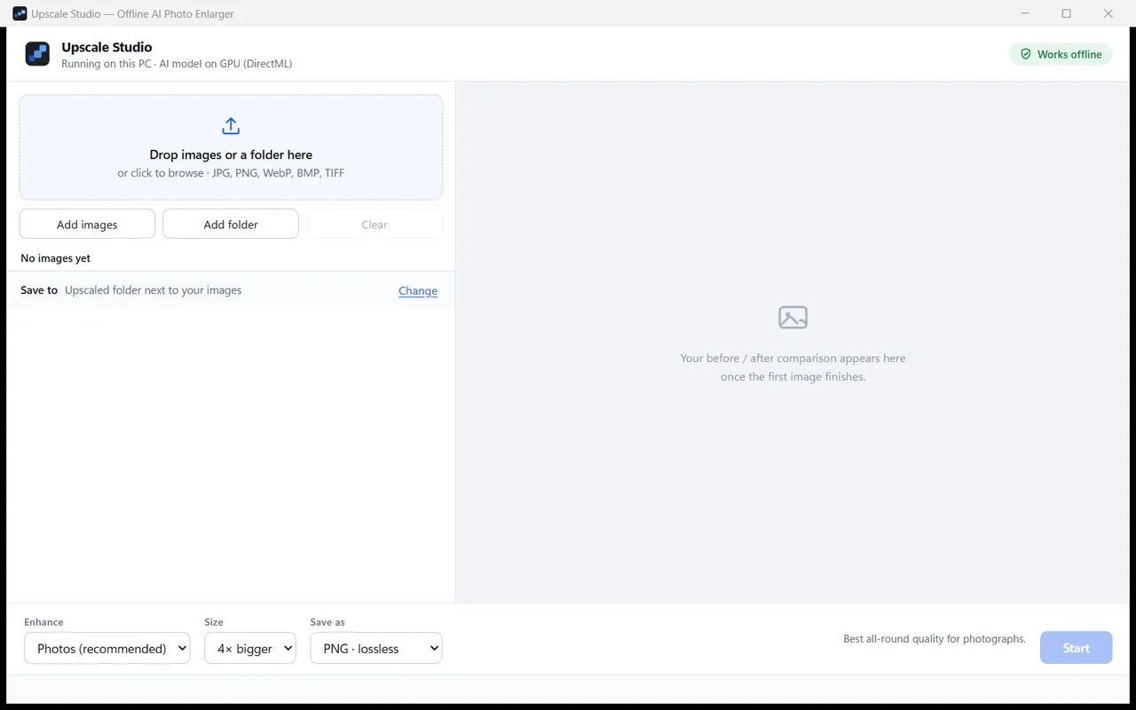Click the Add images button
This screenshot has height=710, width=1136.
87,225
